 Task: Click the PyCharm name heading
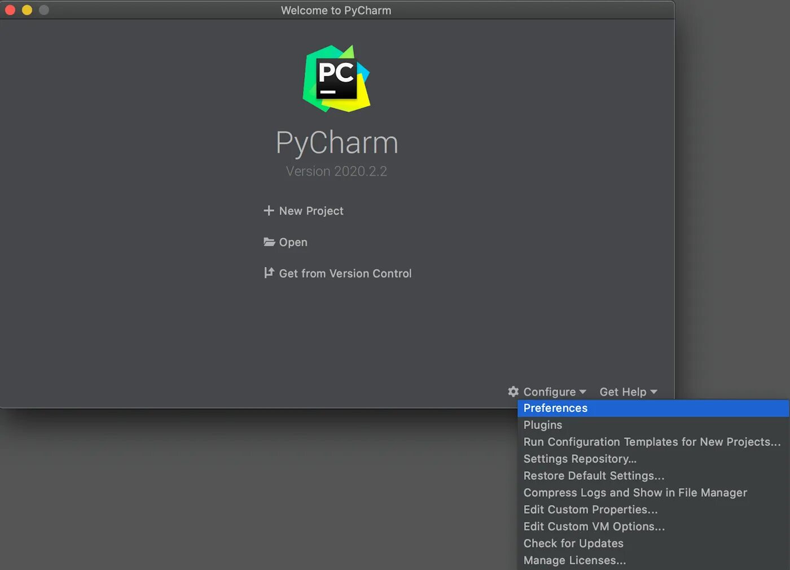(x=337, y=143)
